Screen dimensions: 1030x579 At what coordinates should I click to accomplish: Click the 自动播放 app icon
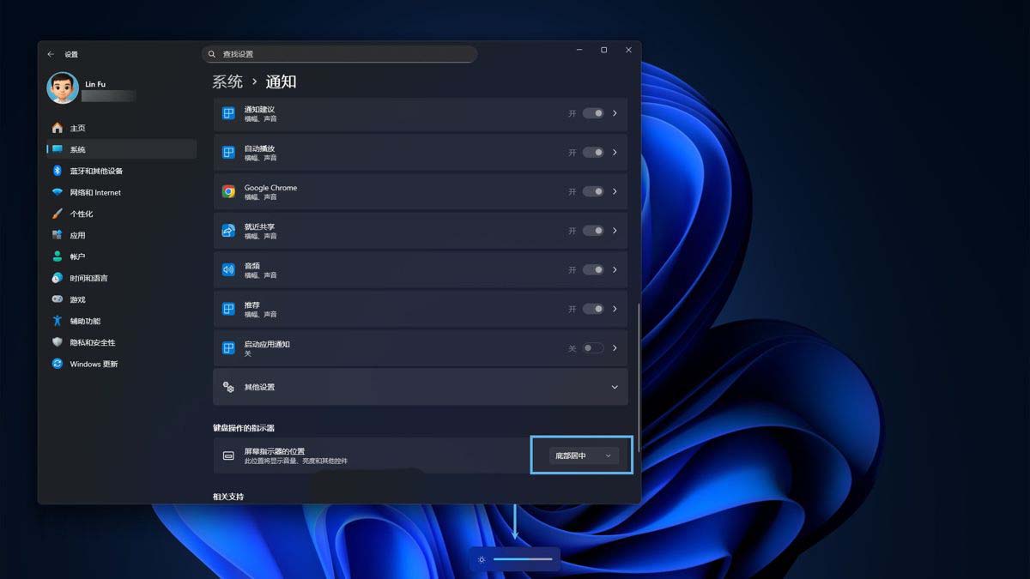[228, 153]
